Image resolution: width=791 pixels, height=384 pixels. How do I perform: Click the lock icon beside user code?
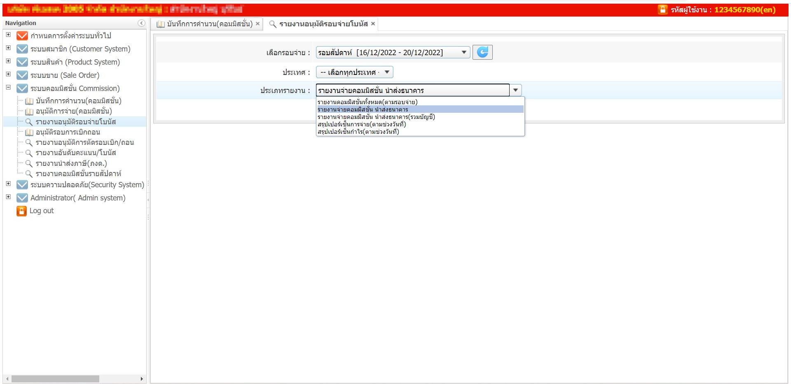pos(662,9)
